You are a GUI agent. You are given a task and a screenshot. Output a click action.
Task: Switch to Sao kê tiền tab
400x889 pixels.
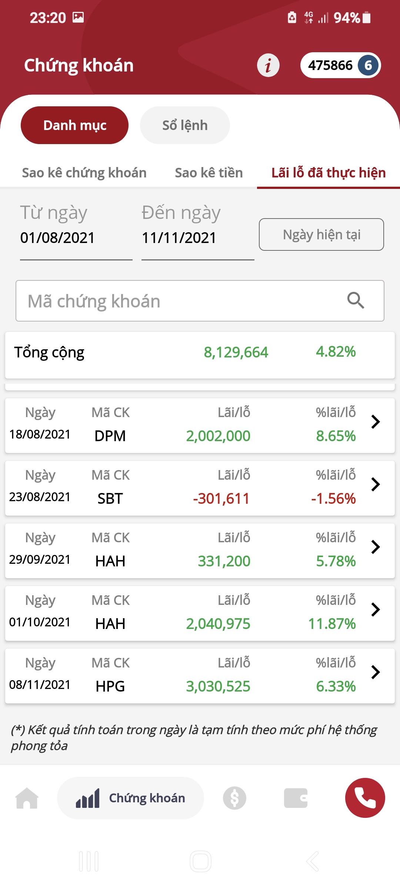pyautogui.click(x=209, y=173)
